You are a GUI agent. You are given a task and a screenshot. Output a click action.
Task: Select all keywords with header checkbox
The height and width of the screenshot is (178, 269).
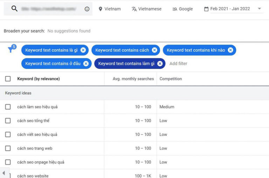8,79
